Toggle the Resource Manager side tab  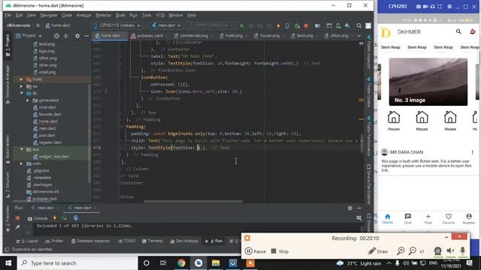tap(8, 84)
